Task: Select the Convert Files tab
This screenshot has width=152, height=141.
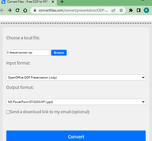Action: pos(28,2)
